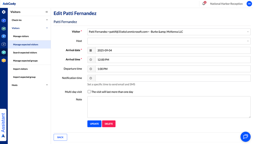Go to Search expected visitors
The image size is (253, 144).
25,53
